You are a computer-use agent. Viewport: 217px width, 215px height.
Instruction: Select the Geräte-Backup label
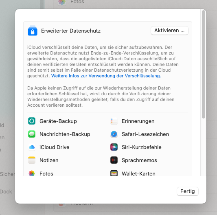coord(58,121)
